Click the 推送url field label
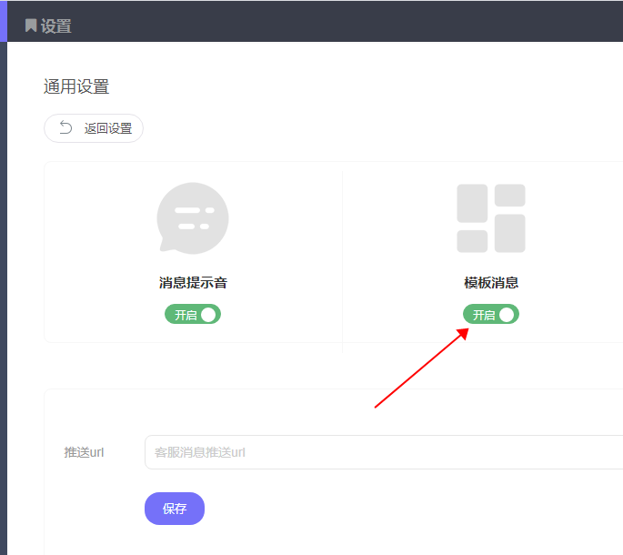This screenshot has width=623, height=555. 84,452
